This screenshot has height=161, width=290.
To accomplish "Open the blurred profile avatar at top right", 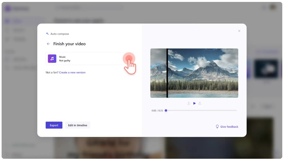I will (273, 7).
